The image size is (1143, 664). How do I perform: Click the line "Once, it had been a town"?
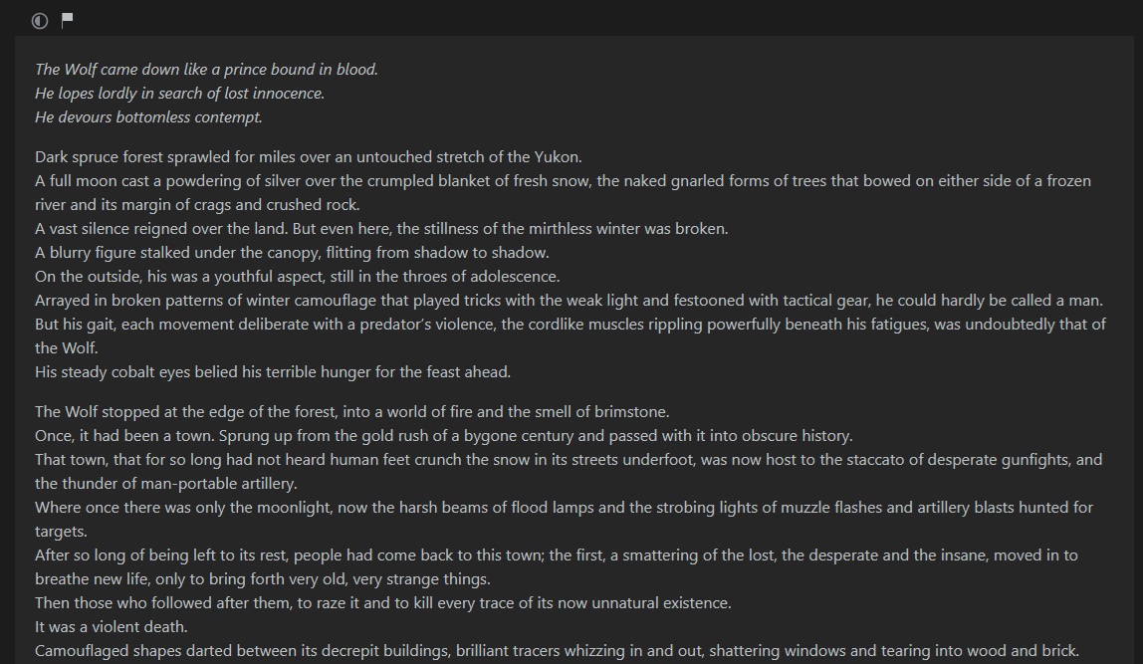pyautogui.click(x=443, y=436)
